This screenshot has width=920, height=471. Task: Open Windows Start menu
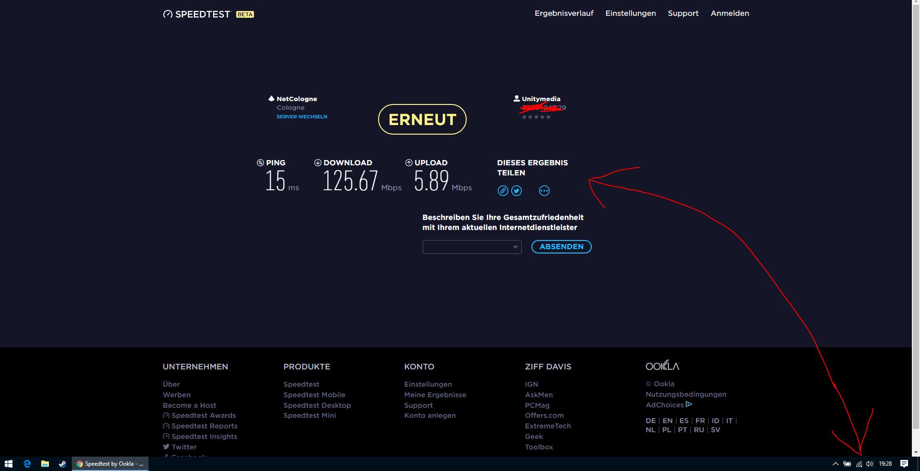tap(8, 464)
